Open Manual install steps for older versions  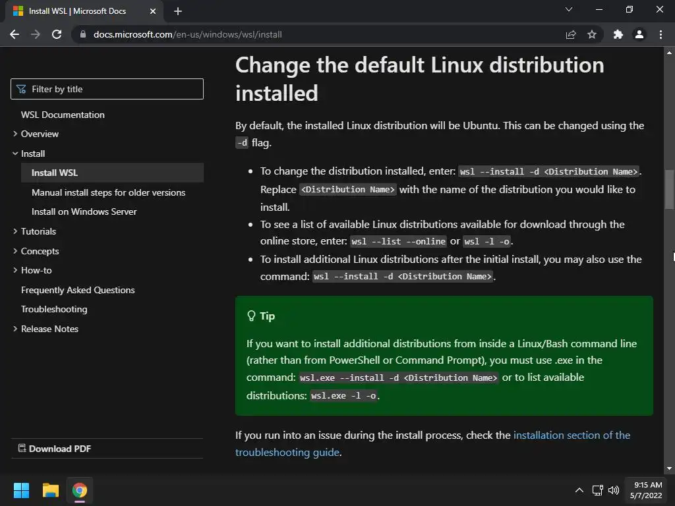pyautogui.click(x=109, y=192)
